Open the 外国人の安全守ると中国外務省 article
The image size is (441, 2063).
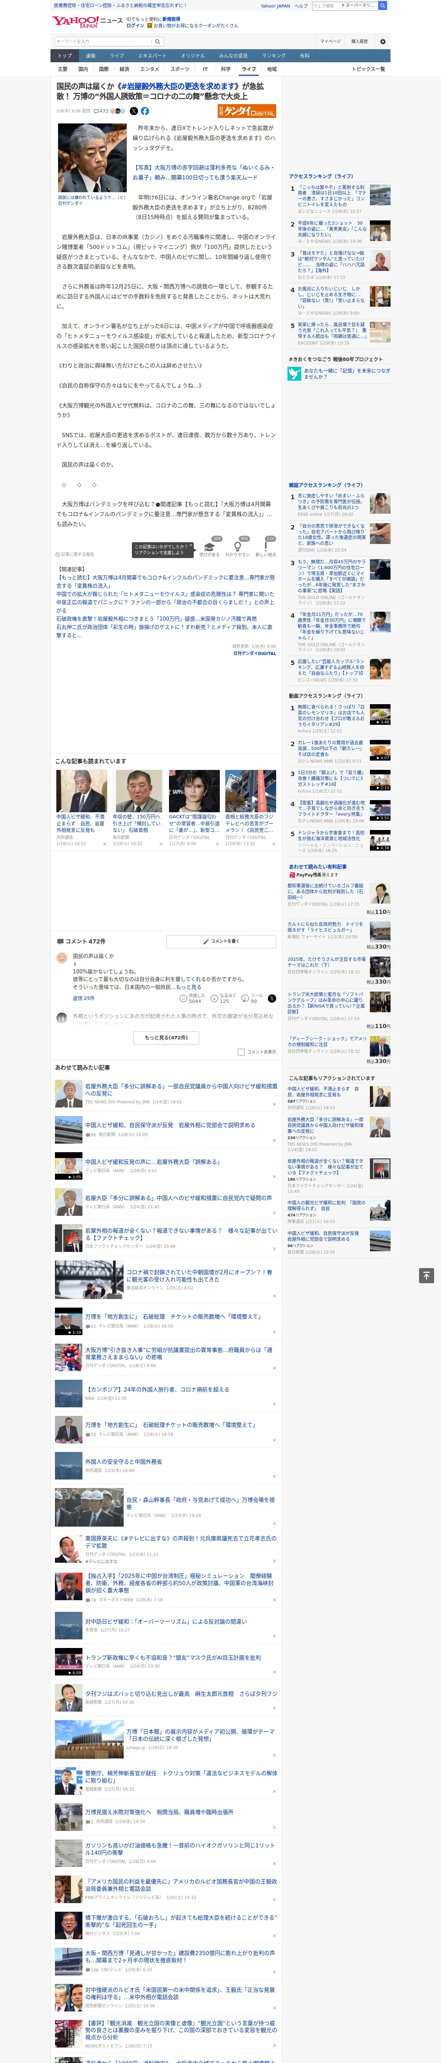(123, 1462)
